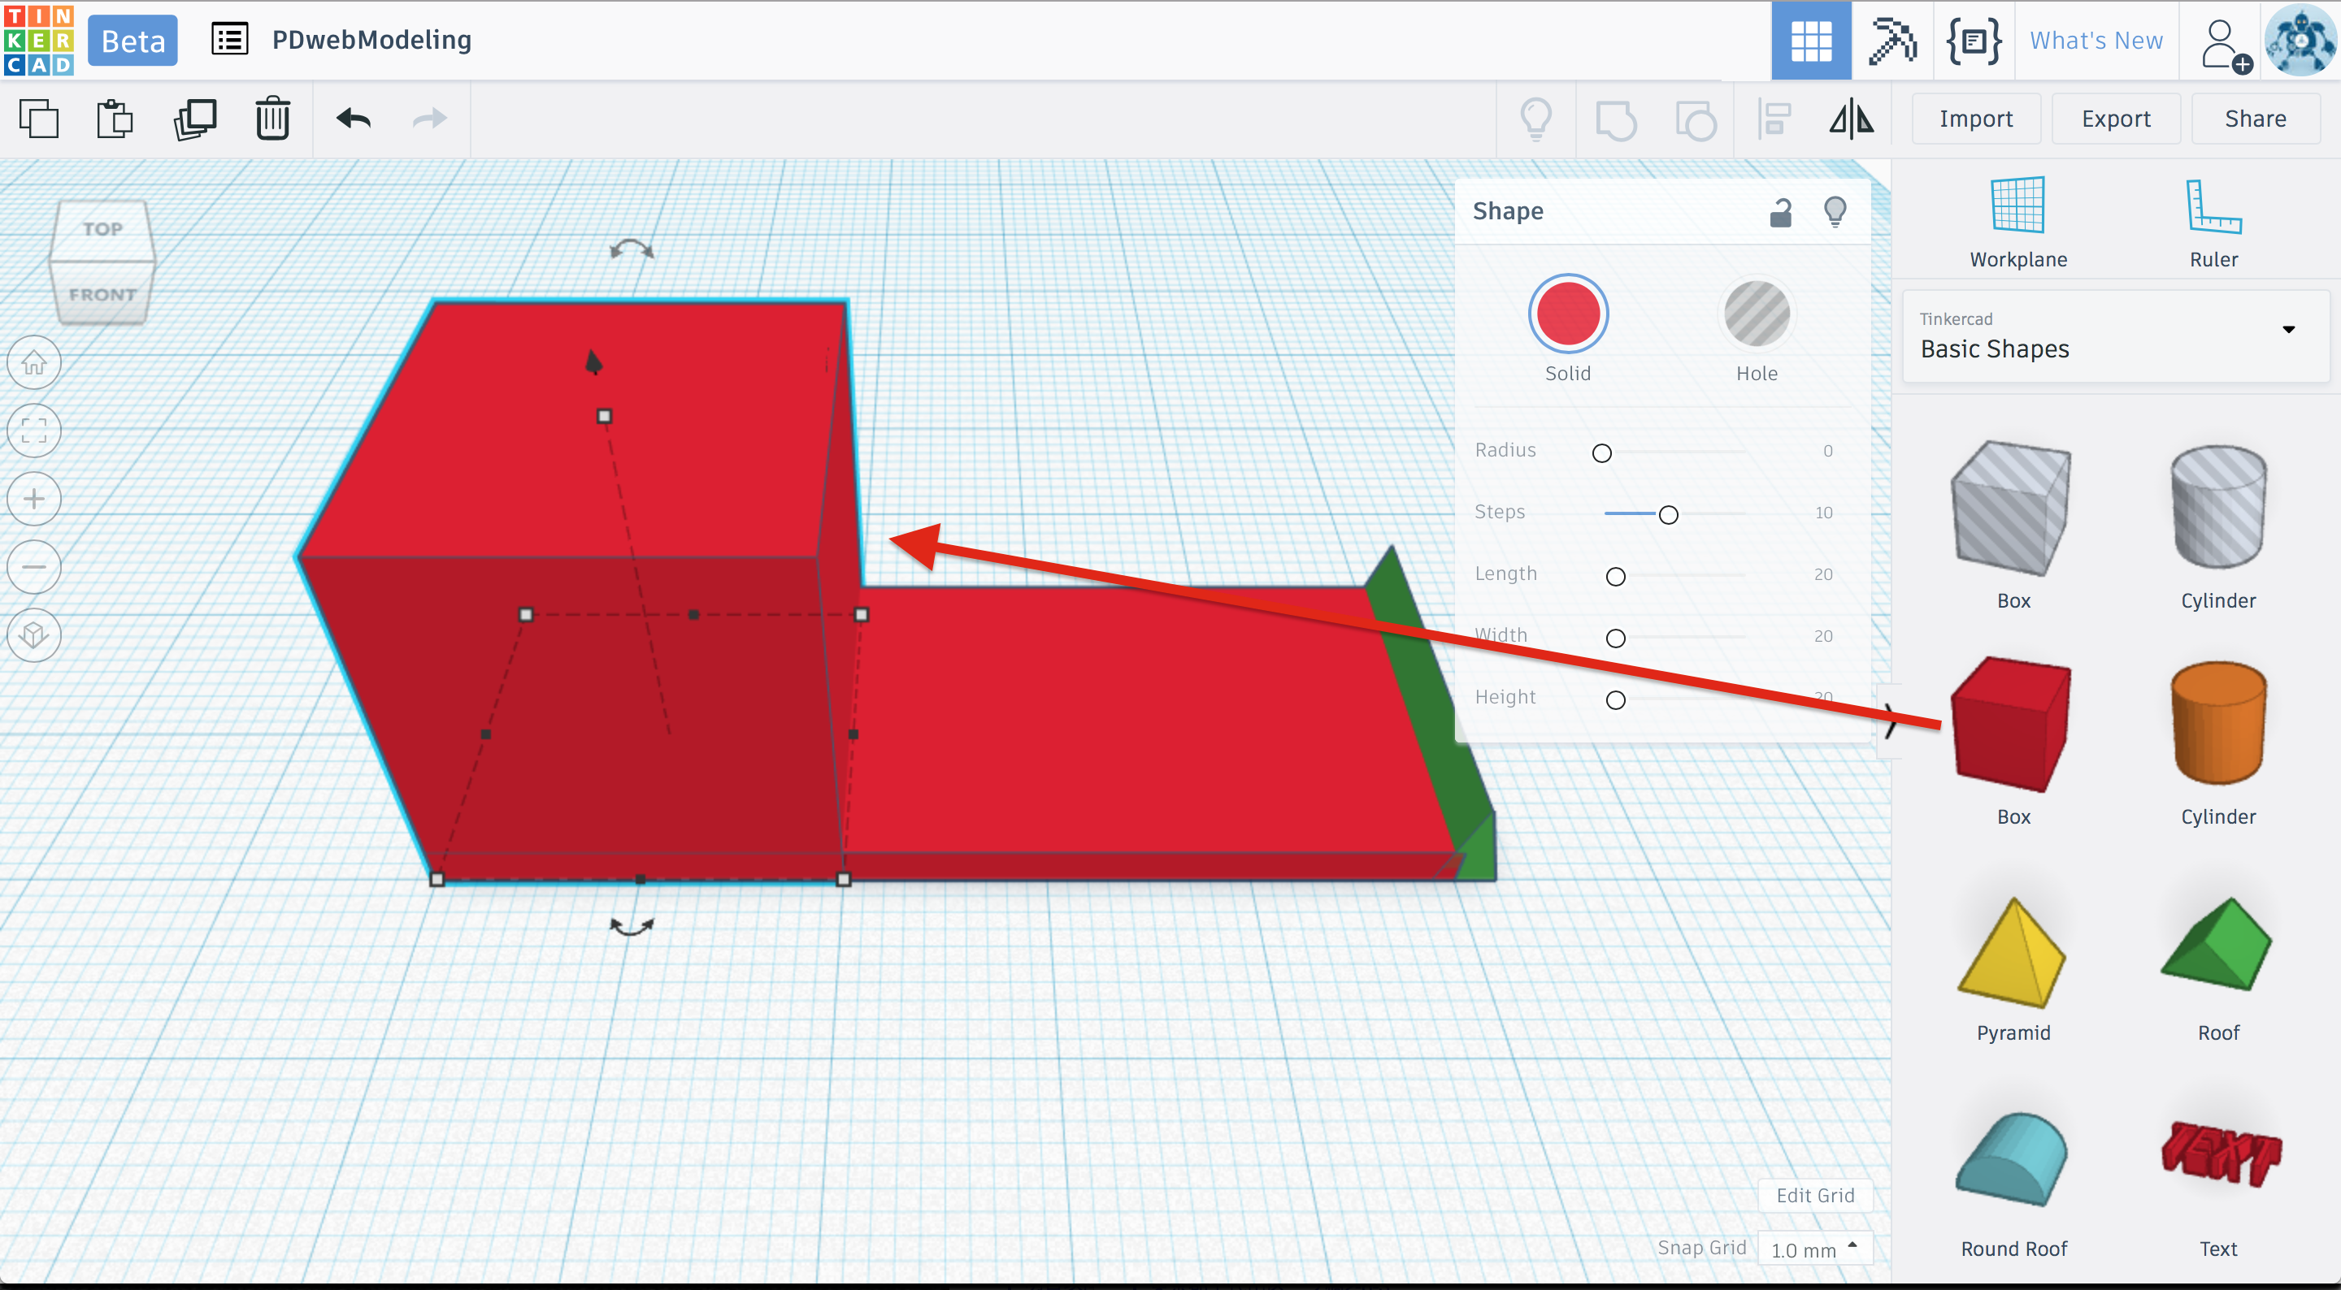The image size is (2341, 1290).
Task: Click the Undo arrow
Action: (354, 119)
